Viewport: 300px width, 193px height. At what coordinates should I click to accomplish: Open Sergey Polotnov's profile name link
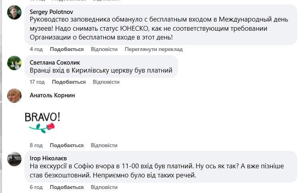(x=51, y=12)
